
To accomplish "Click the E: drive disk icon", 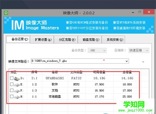I will [x=17, y=85].
